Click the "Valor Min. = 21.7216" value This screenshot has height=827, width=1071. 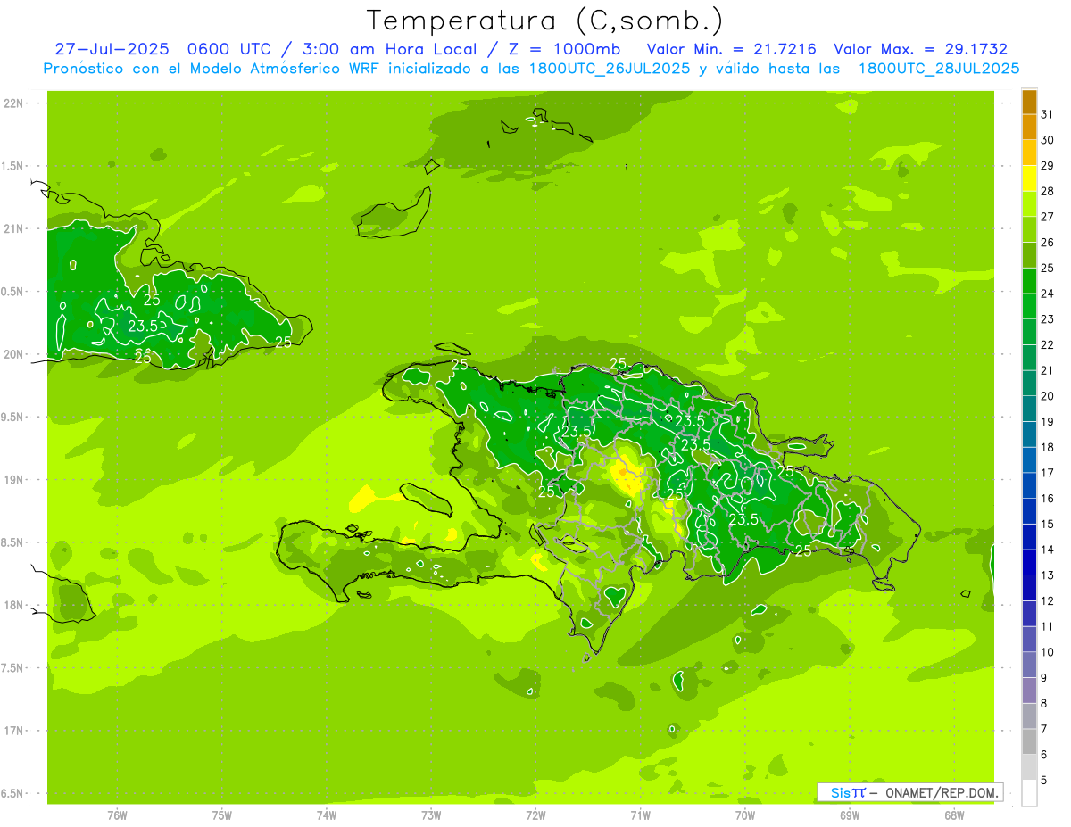(x=732, y=49)
